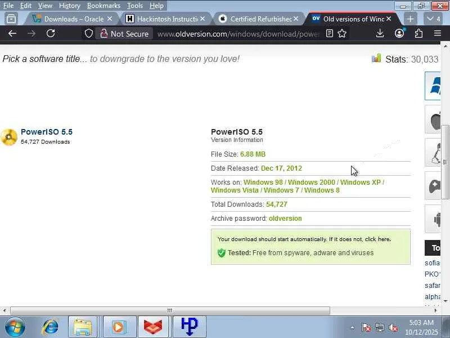Open the tracking protection shield icon
This screenshot has height=338, width=450.
click(x=89, y=34)
